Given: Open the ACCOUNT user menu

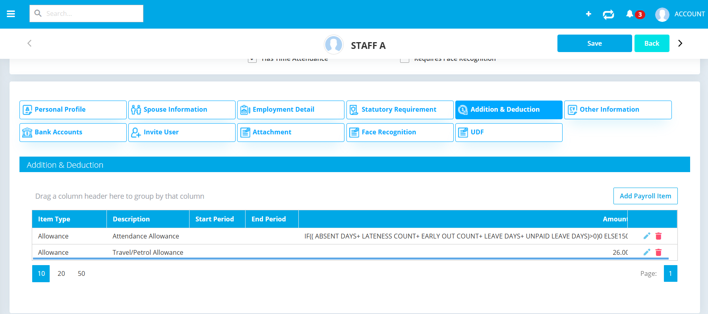Looking at the screenshot, I should (680, 14).
